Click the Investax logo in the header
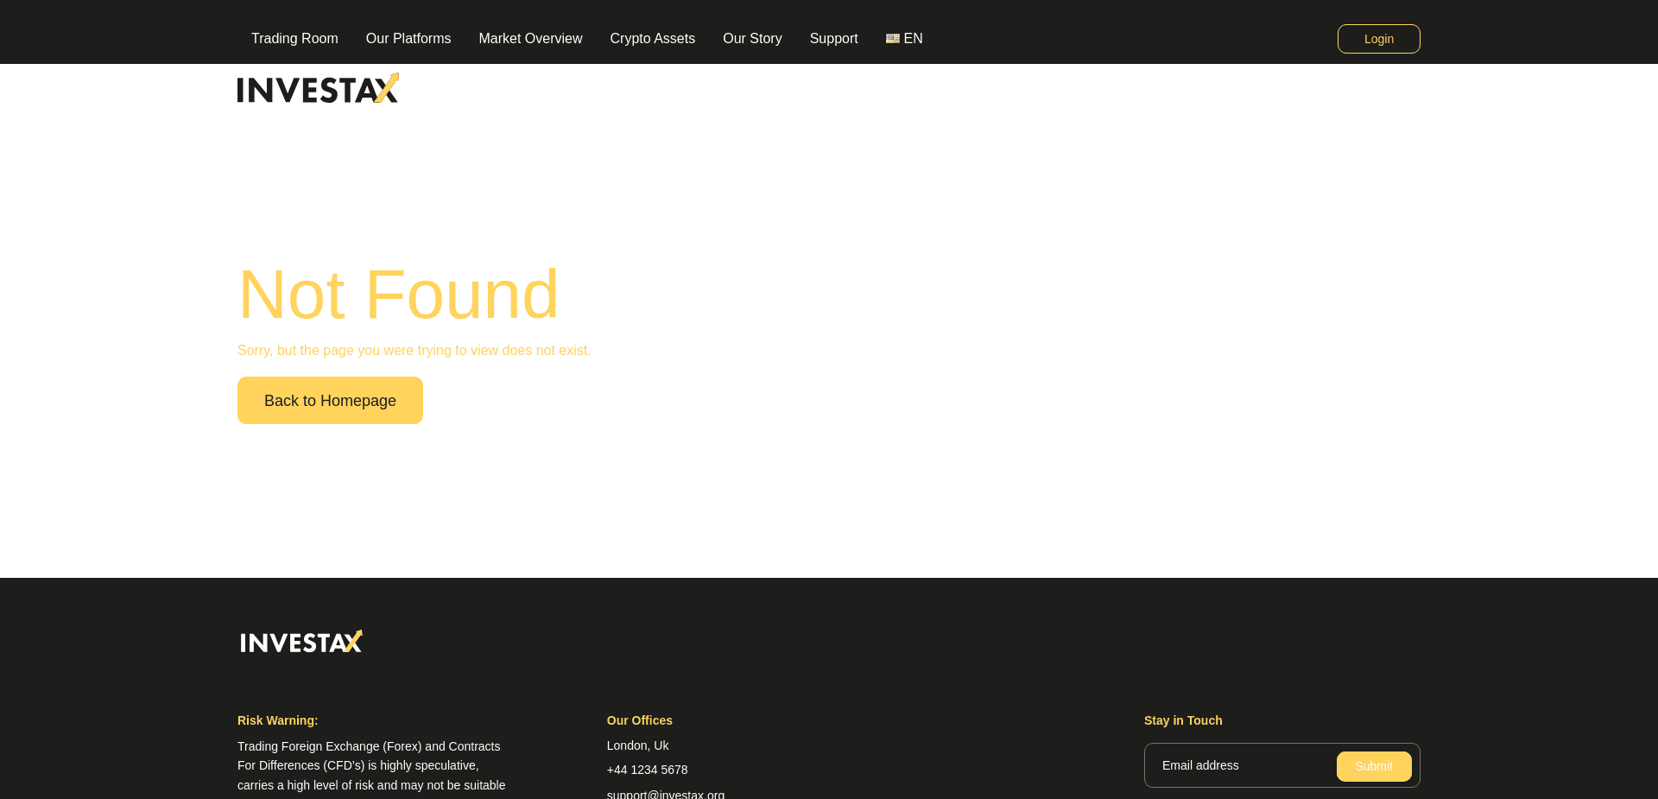Viewport: 1658px width, 799px height. pyautogui.click(x=318, y=89)
